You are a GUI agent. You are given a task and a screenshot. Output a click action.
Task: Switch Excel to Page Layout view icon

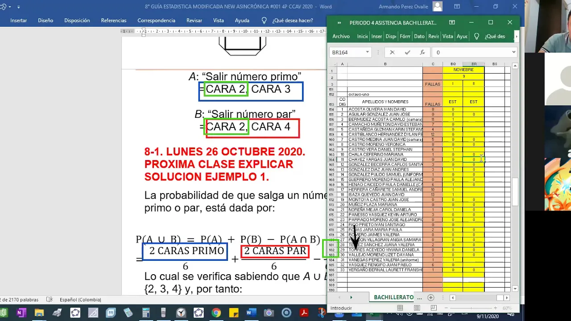[417, 308]
